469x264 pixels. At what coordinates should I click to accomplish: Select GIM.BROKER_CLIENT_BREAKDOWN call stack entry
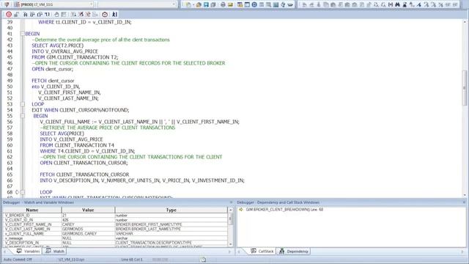(x=284, y=210)
